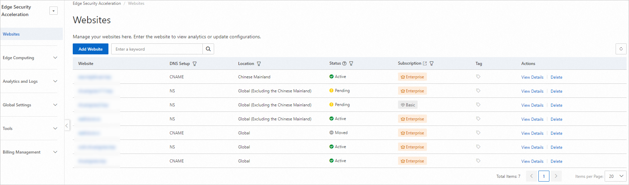Click the Add Website button
Viewport: 629px width, 185px height.
[x=91, y=49]
